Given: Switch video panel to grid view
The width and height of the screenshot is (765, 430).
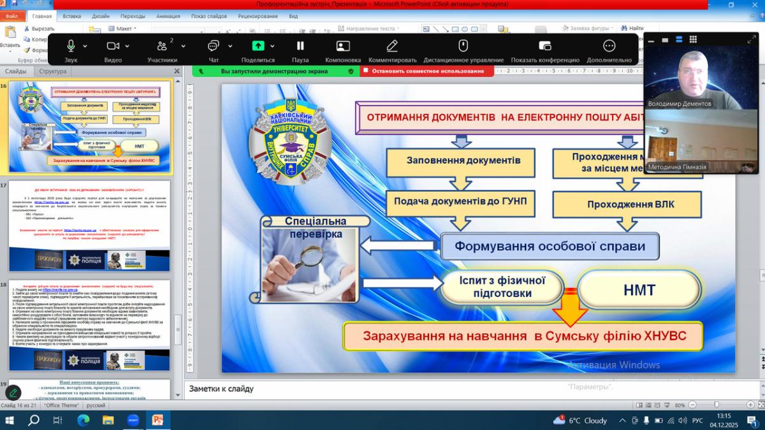Looking at the screenshot, I should point(694,39).
